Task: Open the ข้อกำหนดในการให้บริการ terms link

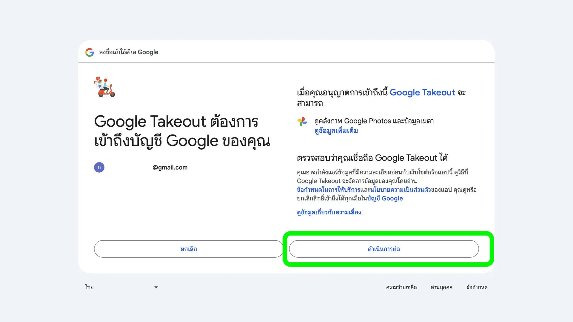Action: click(x=328, y=190)
